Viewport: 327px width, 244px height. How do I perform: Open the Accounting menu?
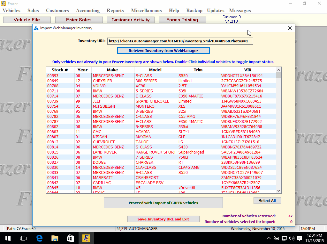88,11
